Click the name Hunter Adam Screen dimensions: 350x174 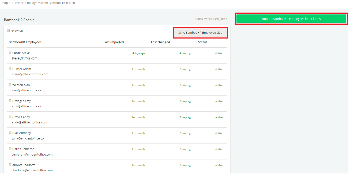[x=22, y=69]
